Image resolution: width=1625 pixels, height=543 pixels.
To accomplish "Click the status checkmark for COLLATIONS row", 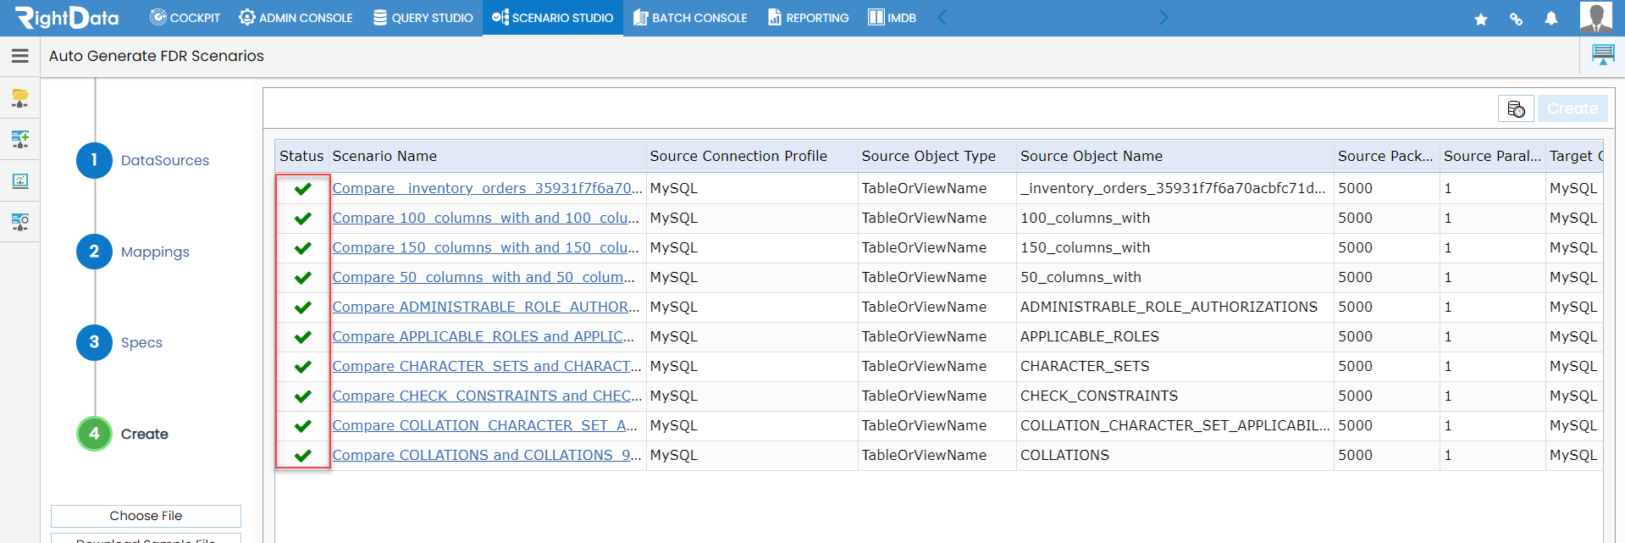I will click(x=302, y=456).
